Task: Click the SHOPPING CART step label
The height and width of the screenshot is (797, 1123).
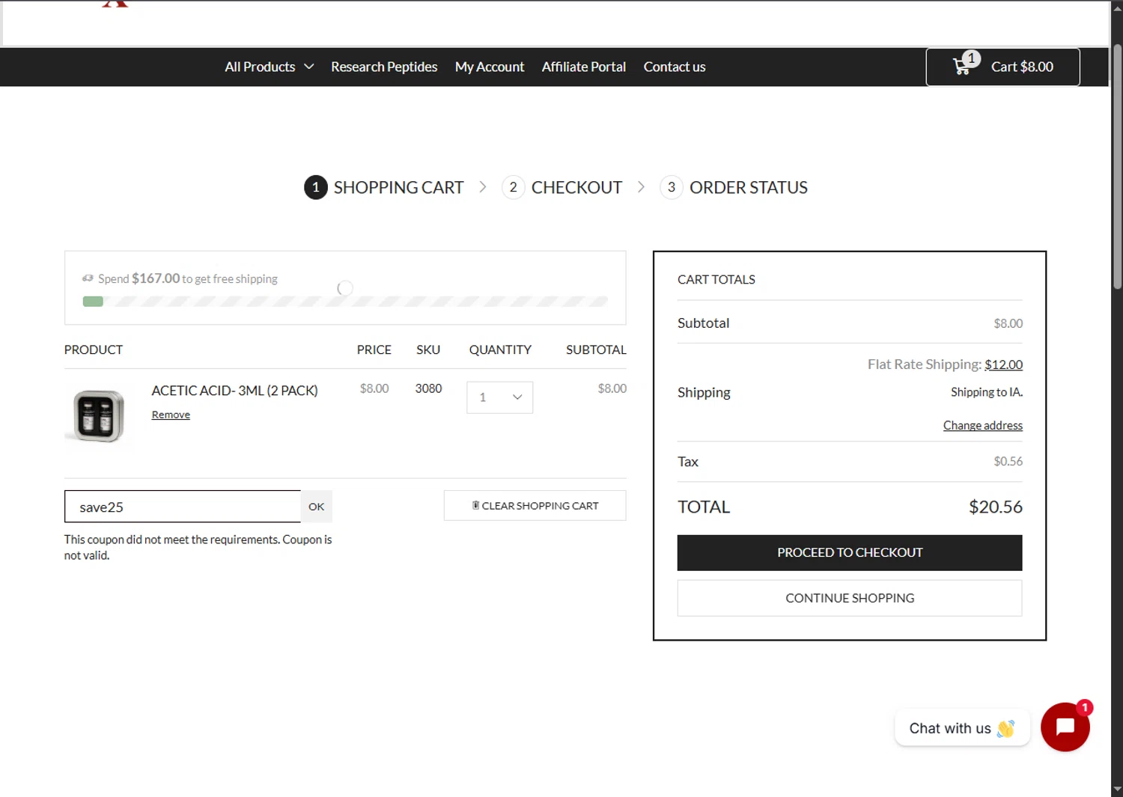Action: click(398, 187)
